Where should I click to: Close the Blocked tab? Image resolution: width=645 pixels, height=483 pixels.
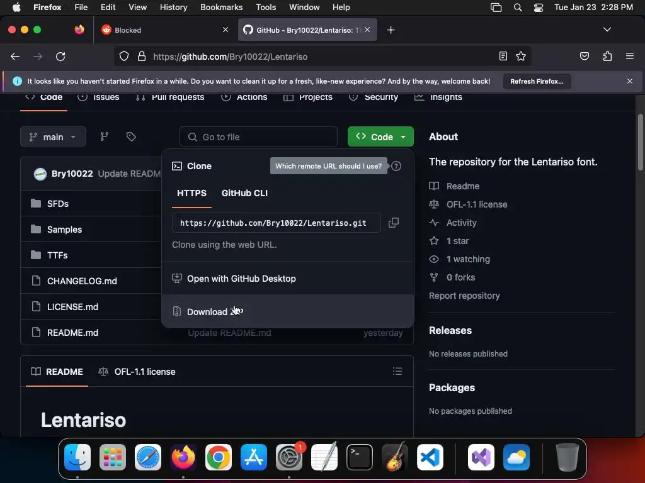(225, 30)
